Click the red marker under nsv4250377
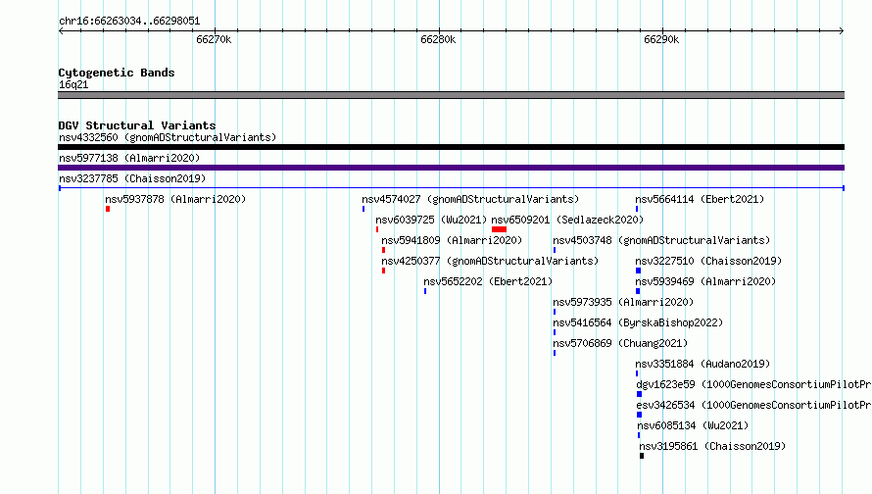This screenshot has height=494, width=872. coord(383,271)
